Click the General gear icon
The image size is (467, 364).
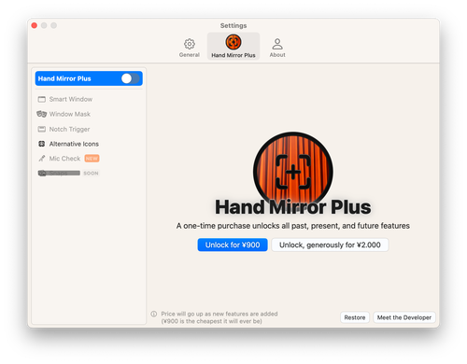coord(190,44)
